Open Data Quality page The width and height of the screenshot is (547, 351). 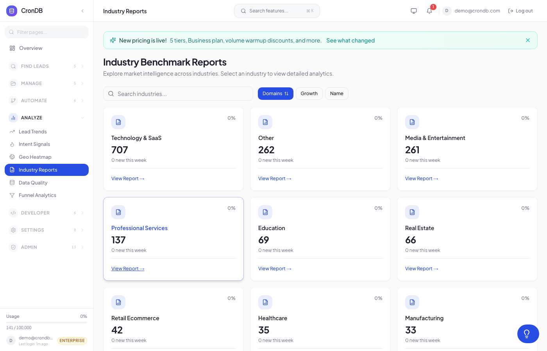46,183
